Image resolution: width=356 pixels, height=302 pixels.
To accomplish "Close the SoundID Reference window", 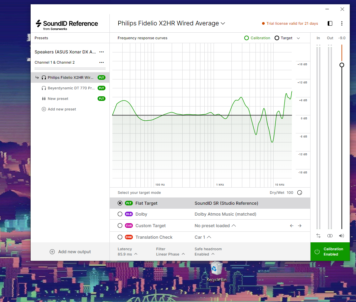I will tap(342, 9).
